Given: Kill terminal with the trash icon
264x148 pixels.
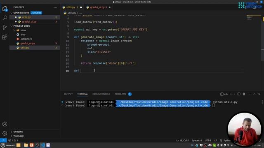Looking at the screenshot, I should pos(244,94).
